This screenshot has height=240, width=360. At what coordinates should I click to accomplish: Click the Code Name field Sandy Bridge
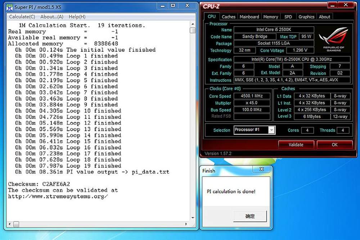click(255, 36)
